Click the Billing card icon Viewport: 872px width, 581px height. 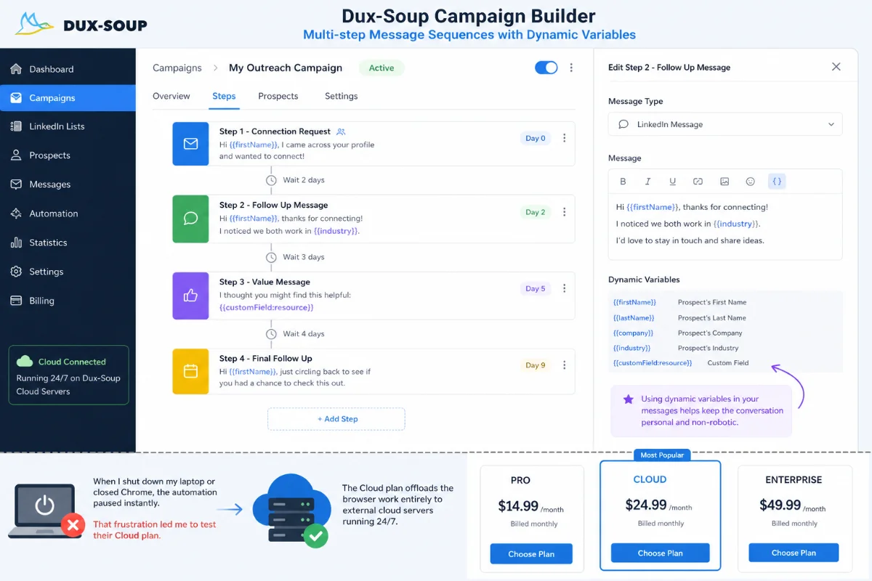[x=16, y=301]
